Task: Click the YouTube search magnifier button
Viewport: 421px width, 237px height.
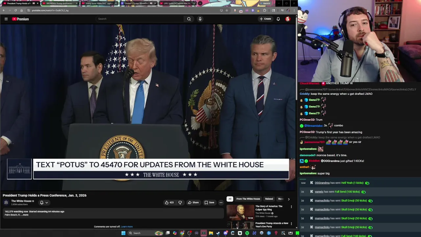Action: (189, 19)
